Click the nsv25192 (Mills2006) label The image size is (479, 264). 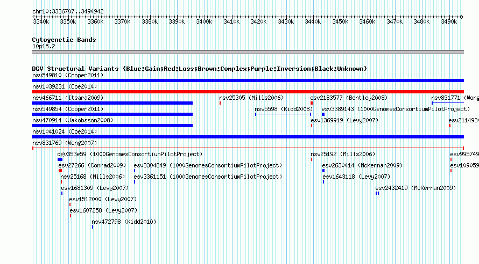(x=343, y=154)
